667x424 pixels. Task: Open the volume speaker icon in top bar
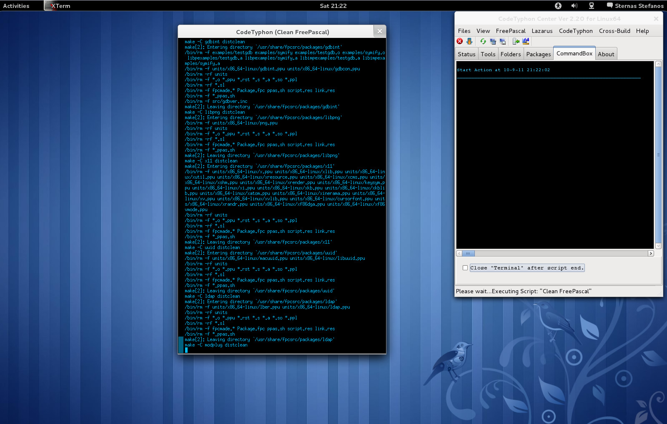(574, 6)
